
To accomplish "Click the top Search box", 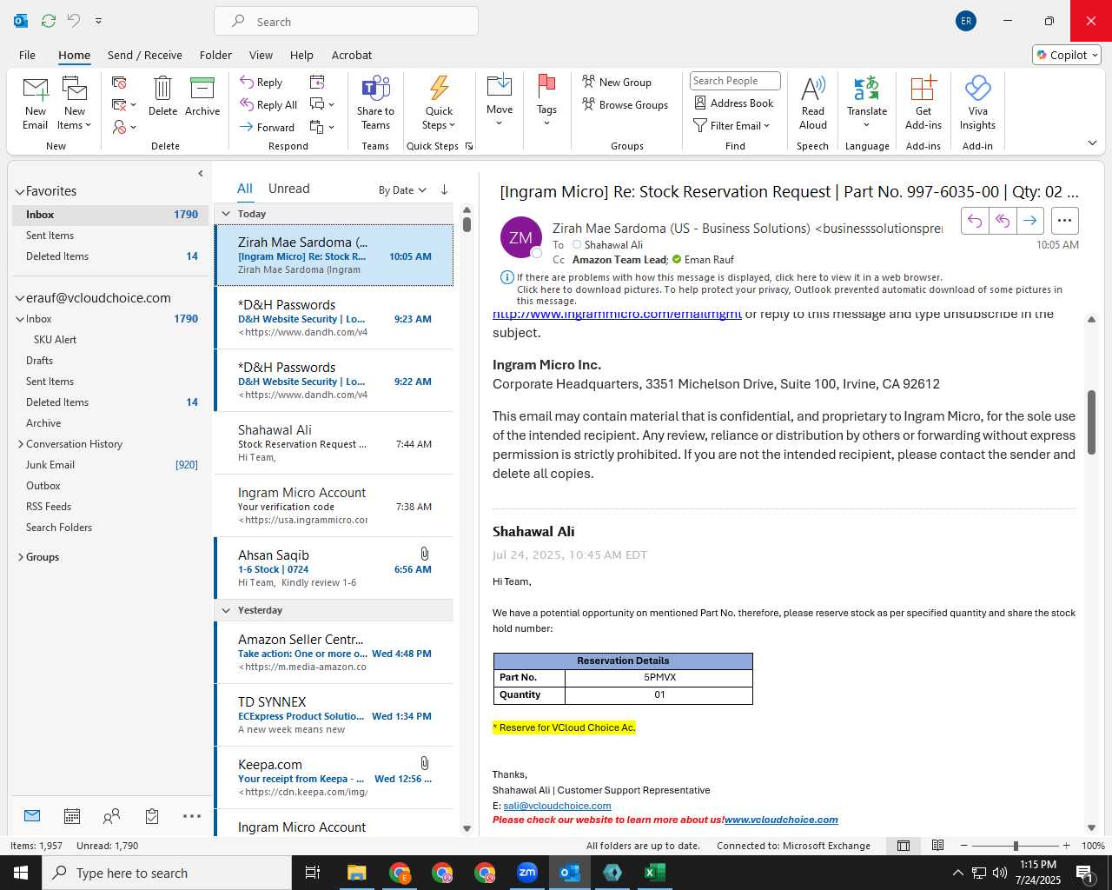I will click(x=346, y=21).
